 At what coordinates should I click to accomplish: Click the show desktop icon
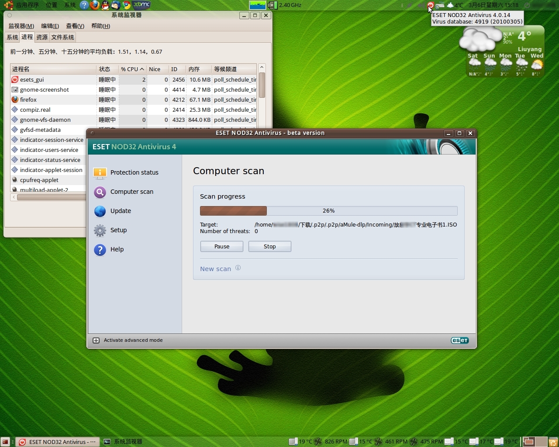point(5,442)
